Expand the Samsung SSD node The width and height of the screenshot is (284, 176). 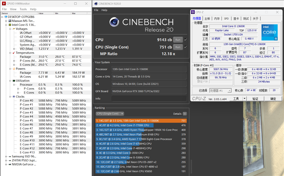6,156
